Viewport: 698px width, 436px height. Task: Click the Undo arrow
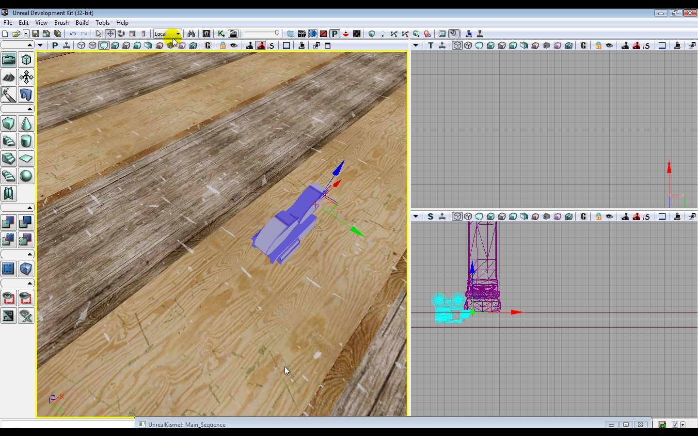pos(73,34)
